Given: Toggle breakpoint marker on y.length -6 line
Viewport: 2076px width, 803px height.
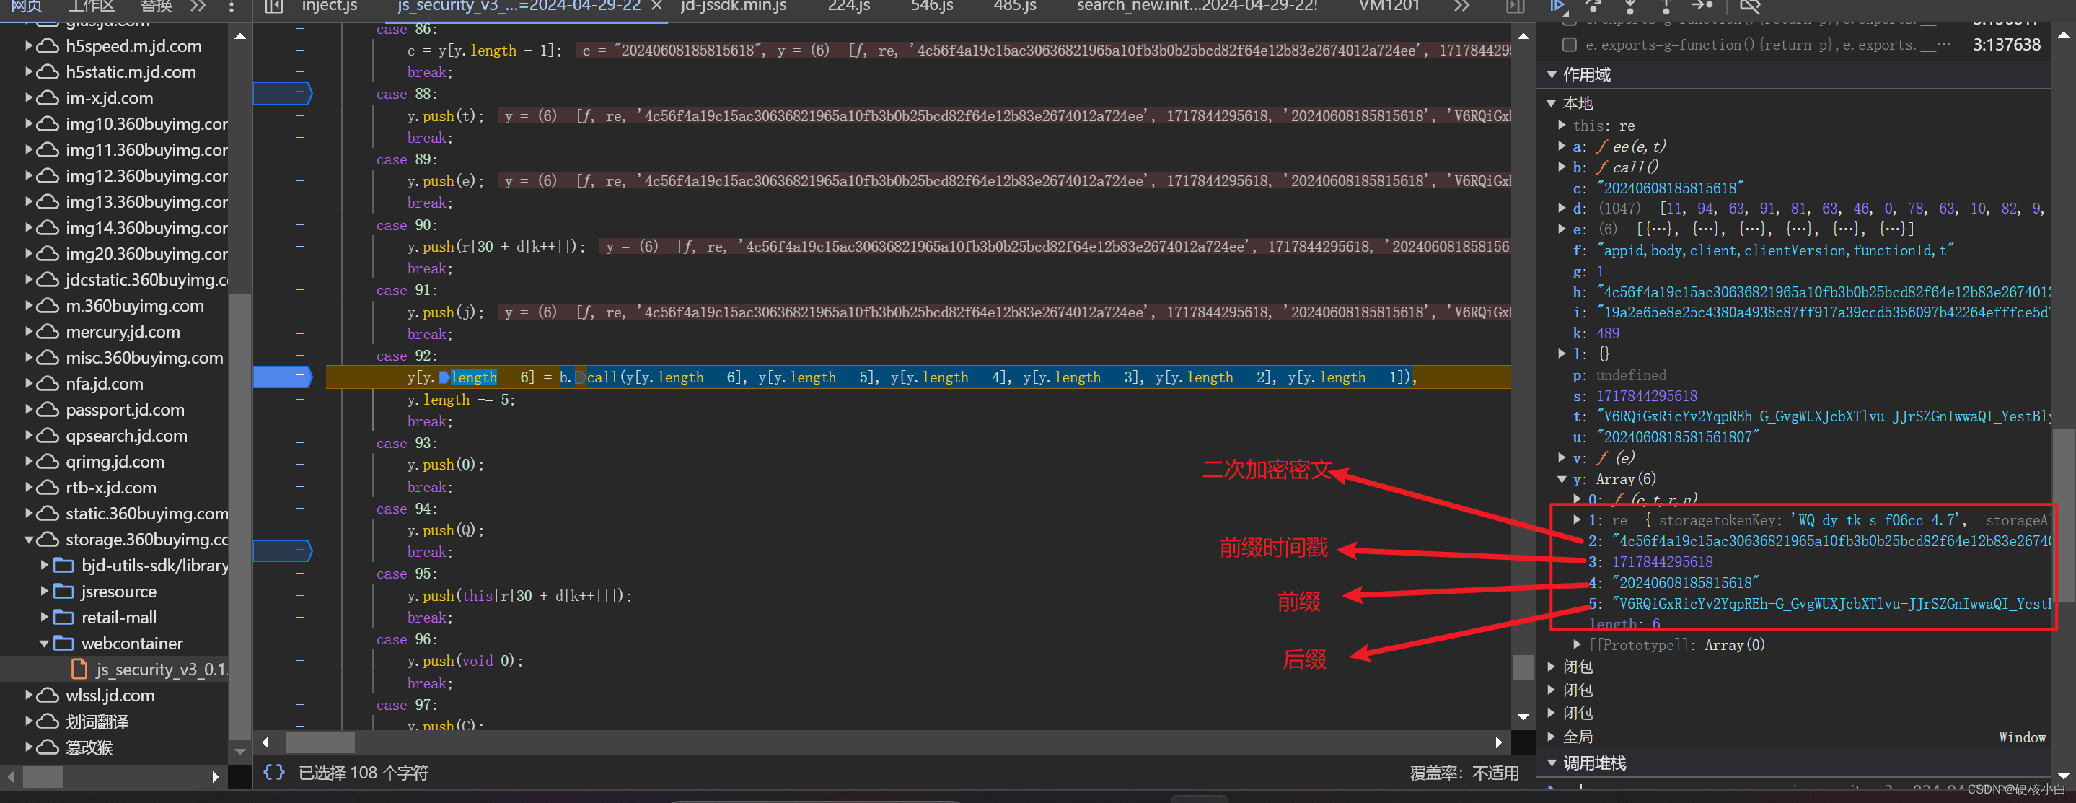Looking at the screenshot, I should [282, 377].
